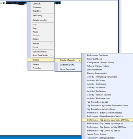The image size is (133, 139).
Task: Open Service Broker Statistics report
Action: (x=97, y=134)
